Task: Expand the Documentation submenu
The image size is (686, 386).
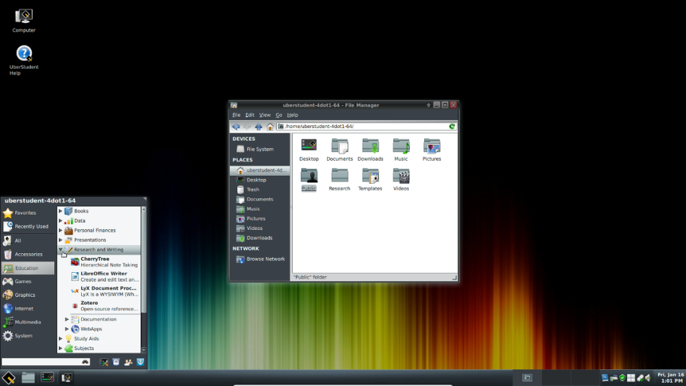Action: (x=68, y=319)
